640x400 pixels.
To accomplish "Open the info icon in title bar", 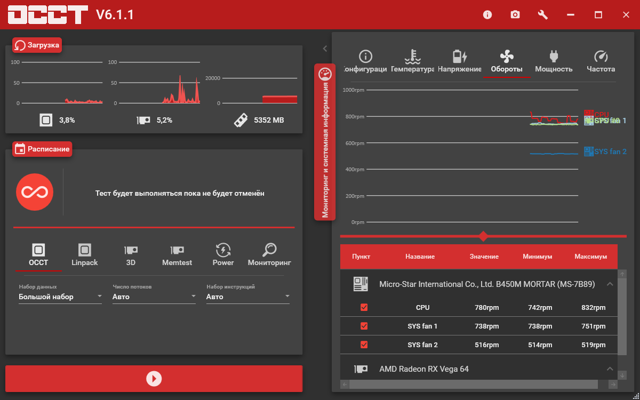I will pyautogui.click(x=487, y=15).
